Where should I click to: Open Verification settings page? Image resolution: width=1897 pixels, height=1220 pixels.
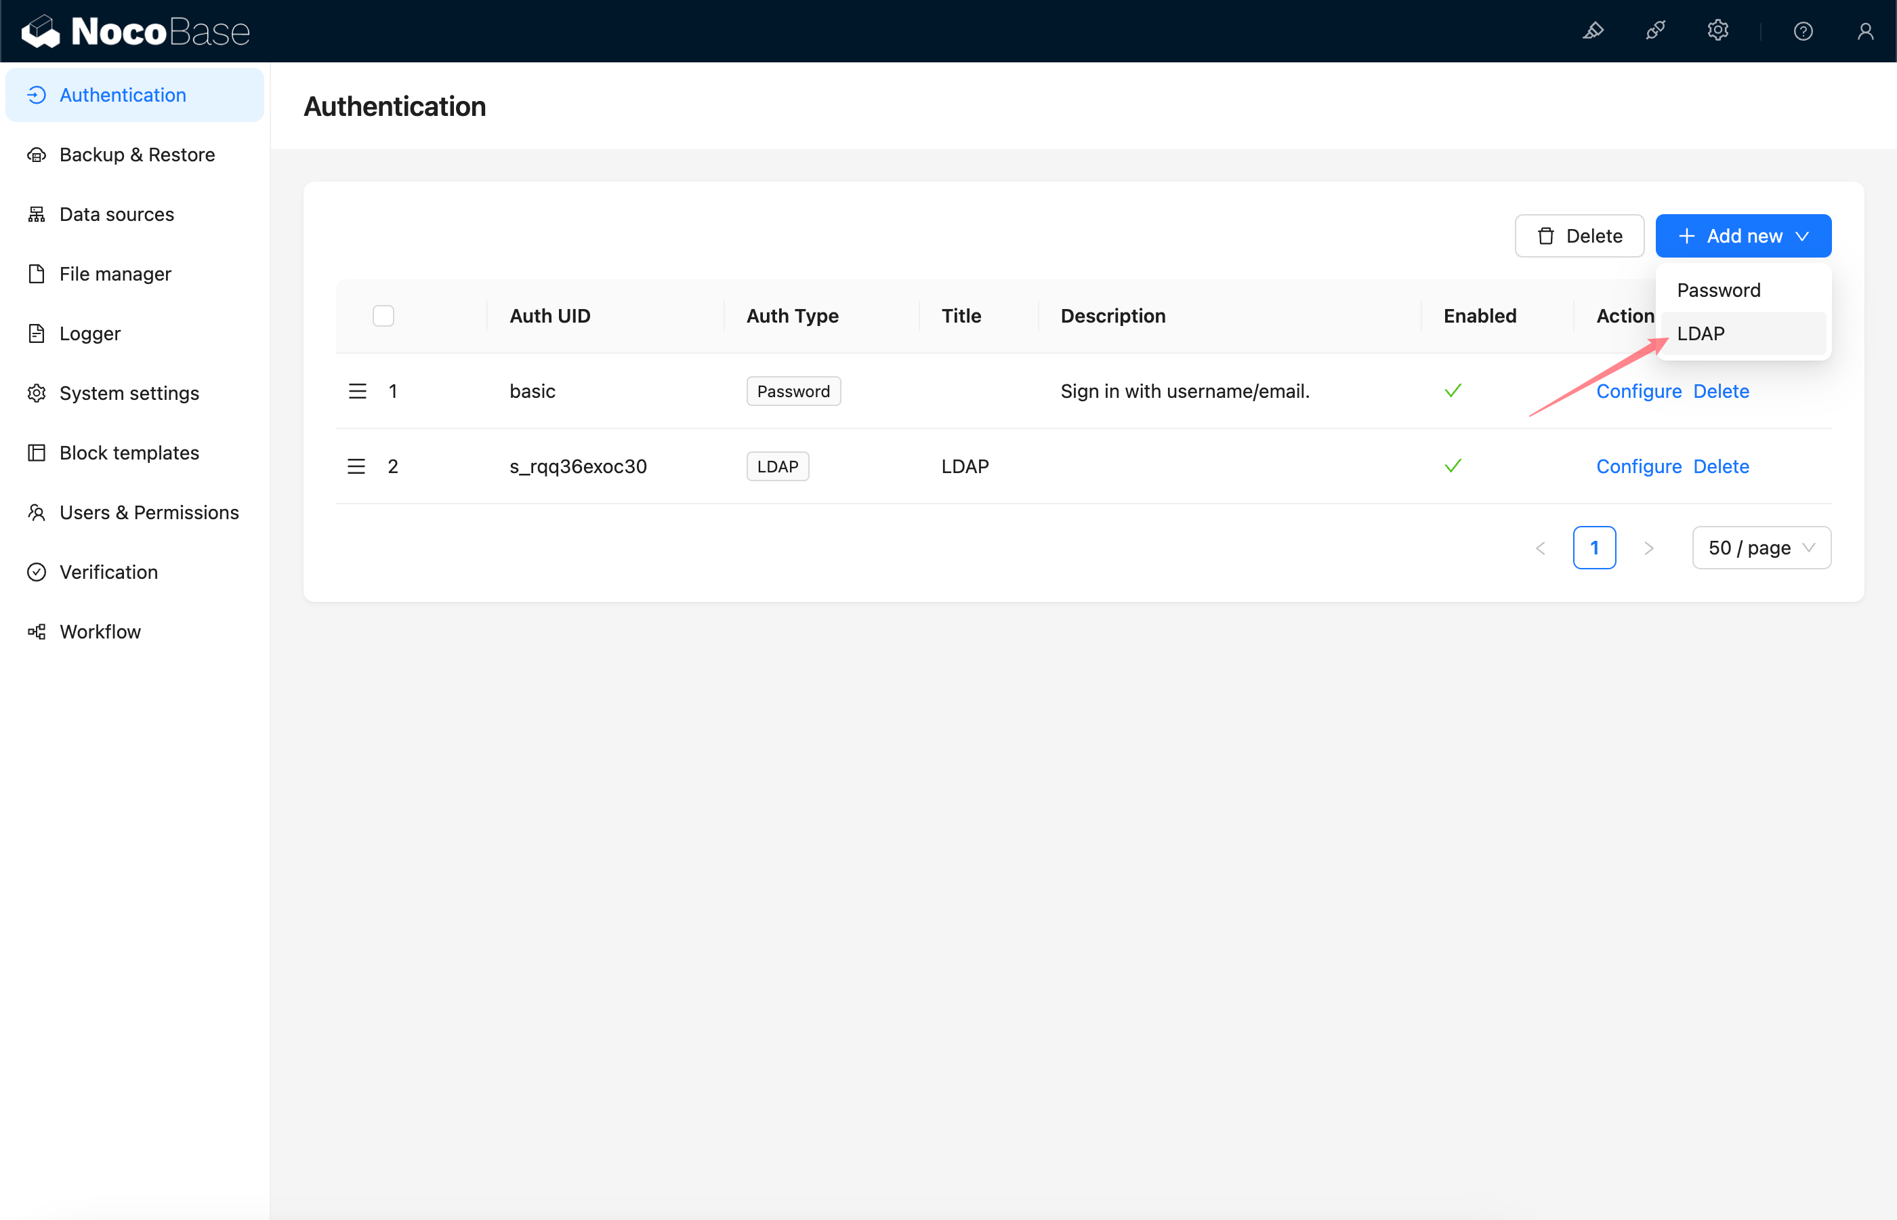pyautogui.click(x=135, y=572)
